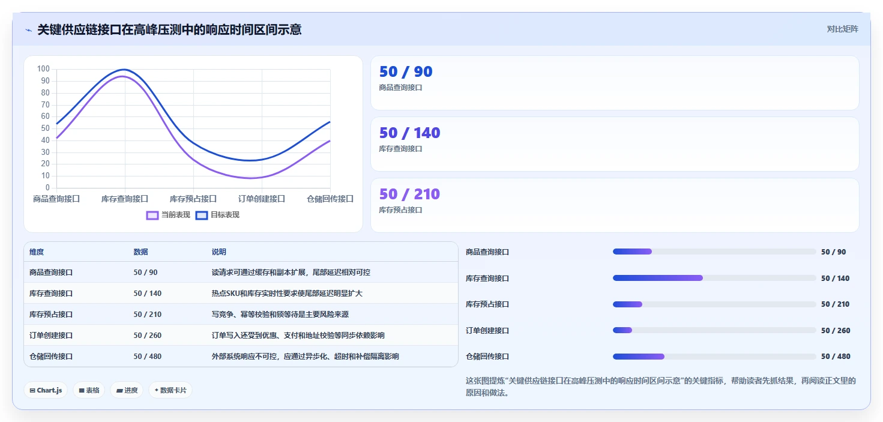Open the 50 / 90 data card
883x422 pixels.
[615, 83]
